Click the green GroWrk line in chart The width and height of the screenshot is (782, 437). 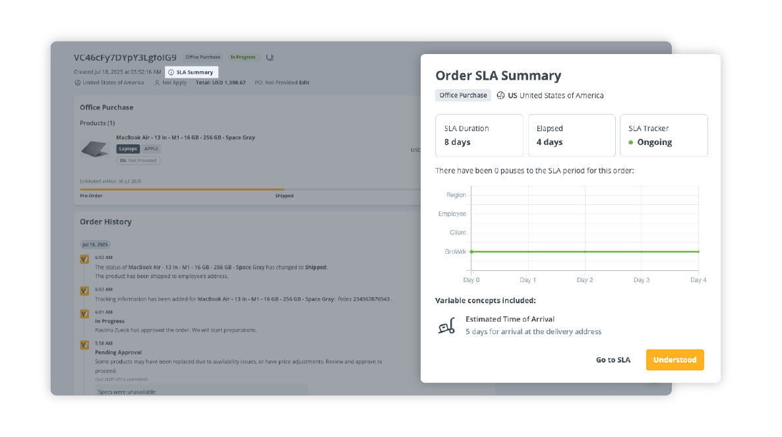(x=584, y=252)
